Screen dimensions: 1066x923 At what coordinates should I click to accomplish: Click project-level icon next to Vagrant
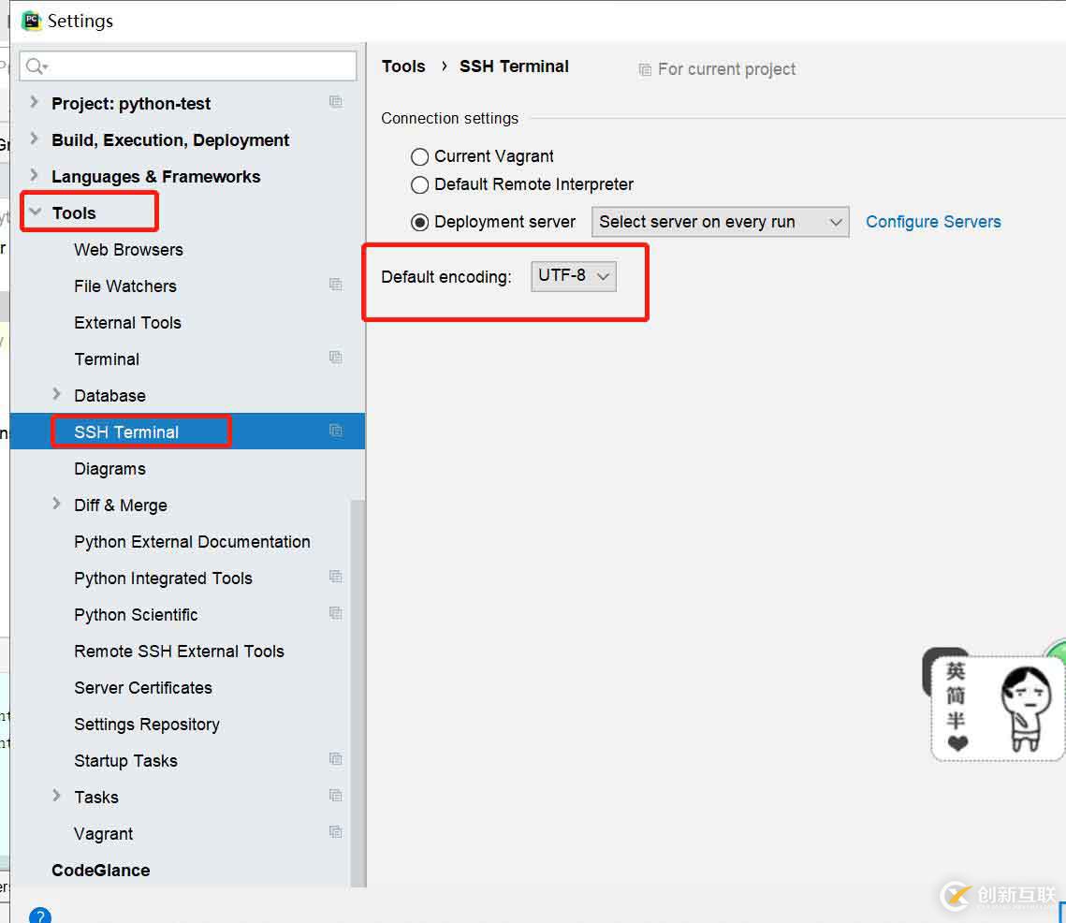tap(335, 832)
